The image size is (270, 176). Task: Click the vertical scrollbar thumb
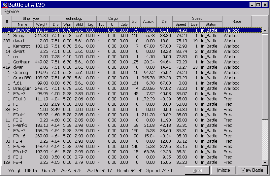click(265, 76)
